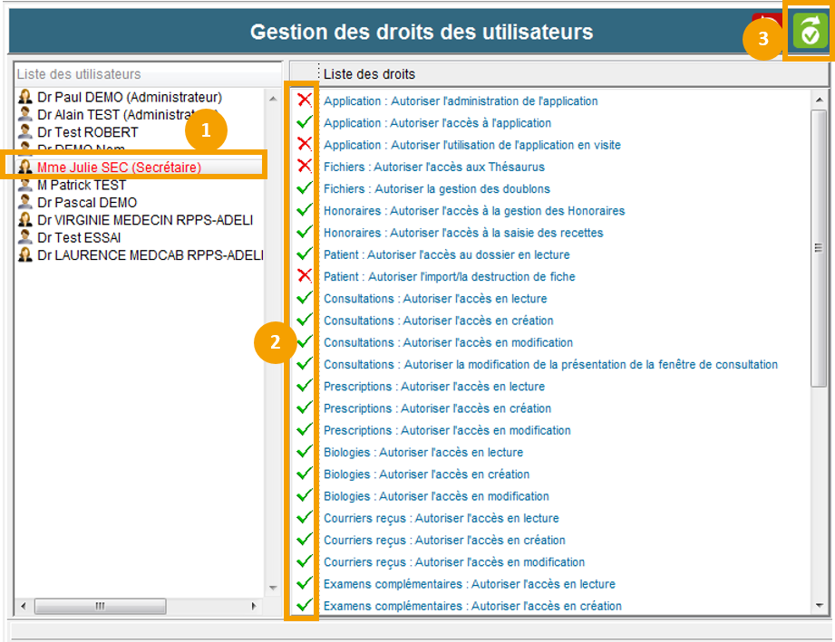Toggle the check mark for Fichiers gestion des doublons
This screenshot has width=835, height=642.
(x=305, y=188)
